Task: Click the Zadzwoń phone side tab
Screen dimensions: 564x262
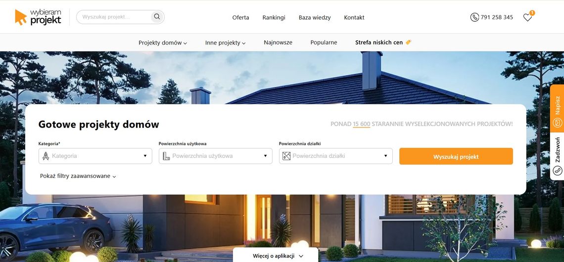Action: click(557, 156)
